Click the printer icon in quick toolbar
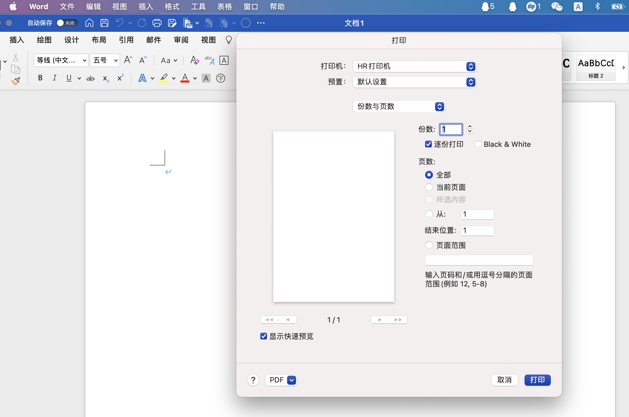 pyautogui.click(x=157, y=23)
